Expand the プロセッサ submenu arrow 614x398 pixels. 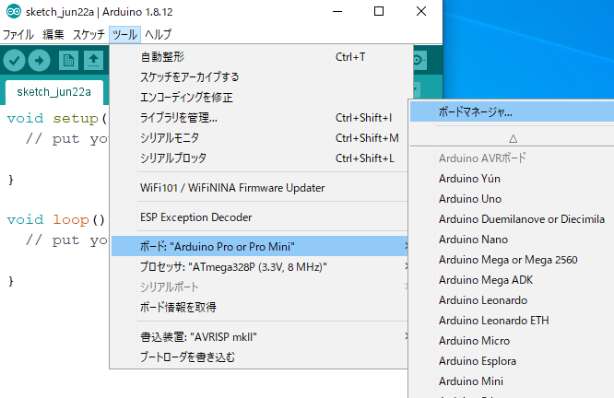[x=407, y=267]
